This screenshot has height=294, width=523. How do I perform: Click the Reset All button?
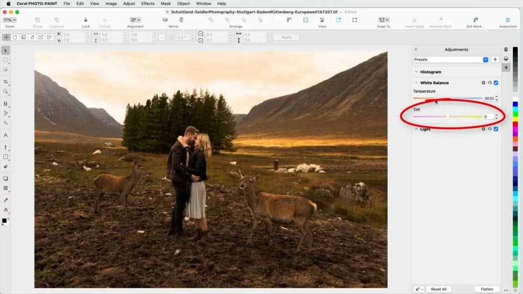pyautogui.click(x=438, y=289)
